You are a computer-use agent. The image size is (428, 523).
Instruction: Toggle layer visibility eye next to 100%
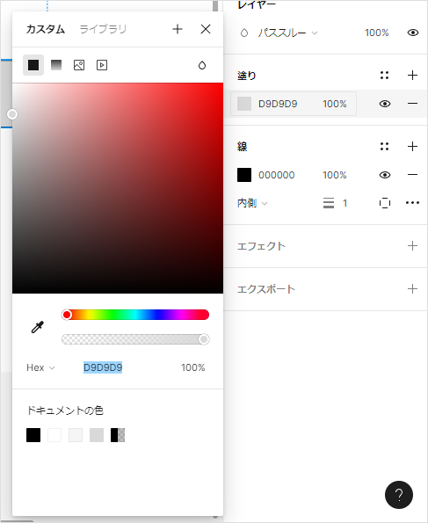click(413, 33)
